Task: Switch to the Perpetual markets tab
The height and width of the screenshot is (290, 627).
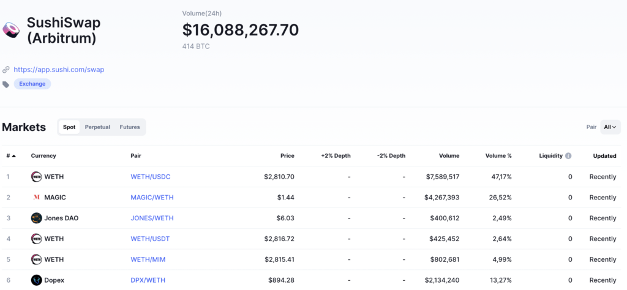Action: tap(97, 127)
